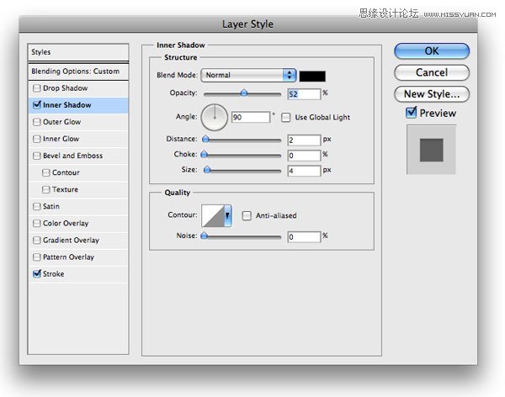Click the black shadow color swatch
The height and width of the screenshot is (397, 505).
point(313,75)
